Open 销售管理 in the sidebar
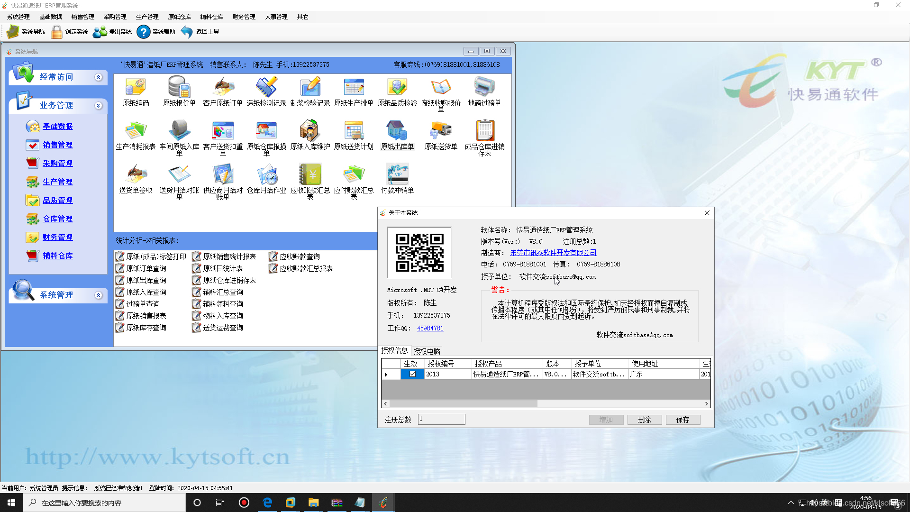910x512 pixels. click(57, 145)
